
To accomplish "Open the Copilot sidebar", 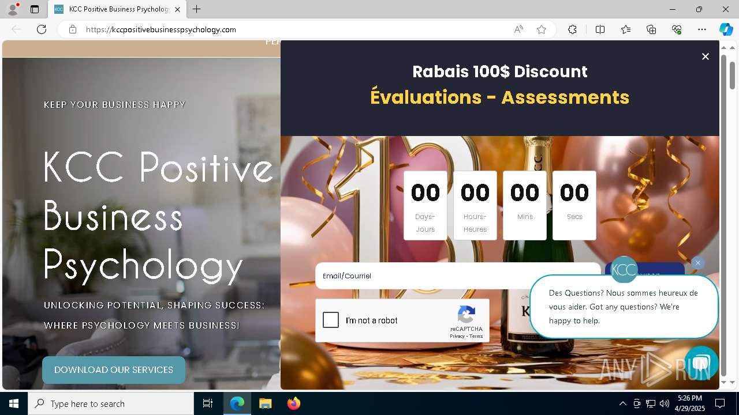I will [x=726, y=29].
